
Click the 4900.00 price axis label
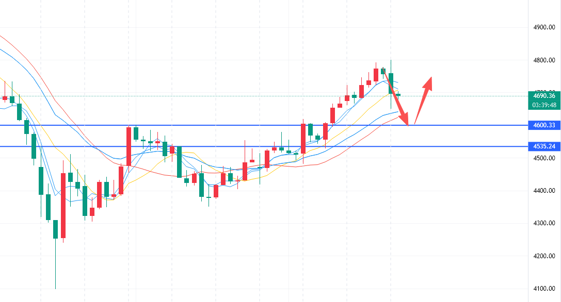544,27
